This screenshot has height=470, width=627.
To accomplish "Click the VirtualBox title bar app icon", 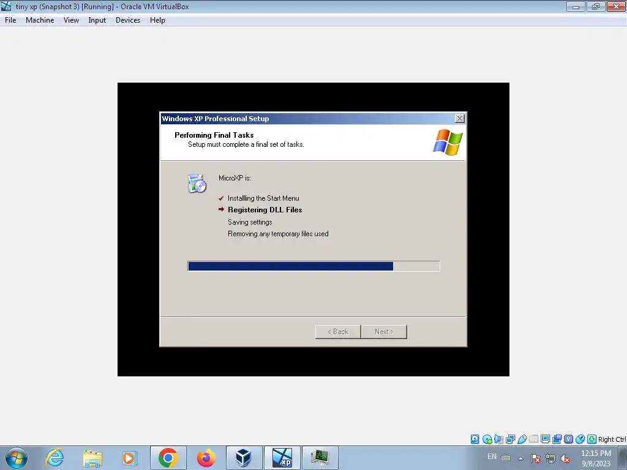I will (x=6, y=6).
